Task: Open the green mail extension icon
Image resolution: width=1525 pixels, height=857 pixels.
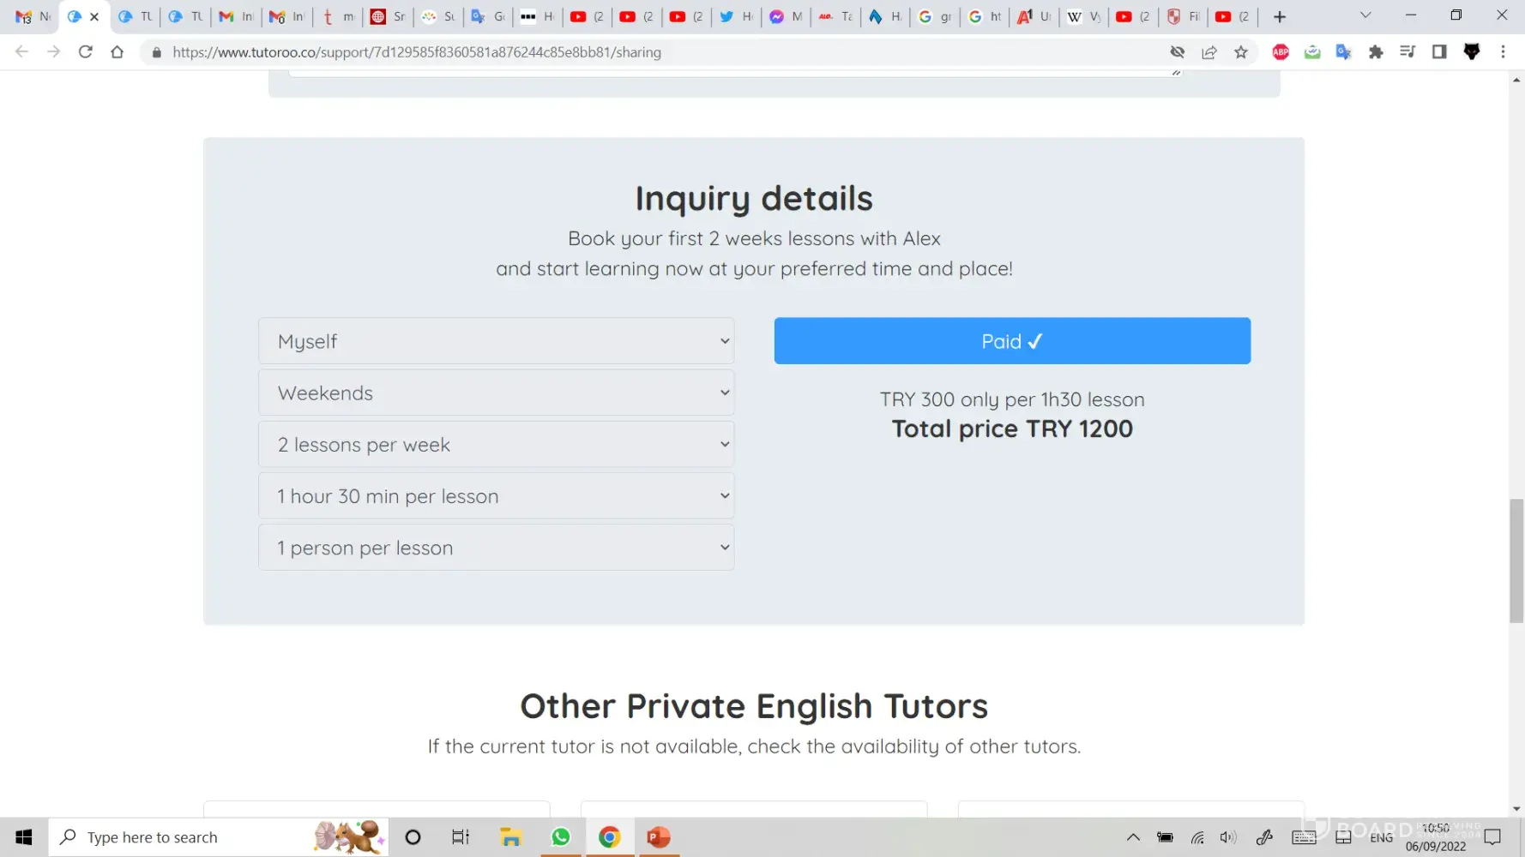Action: click(x=1312, y=52)
